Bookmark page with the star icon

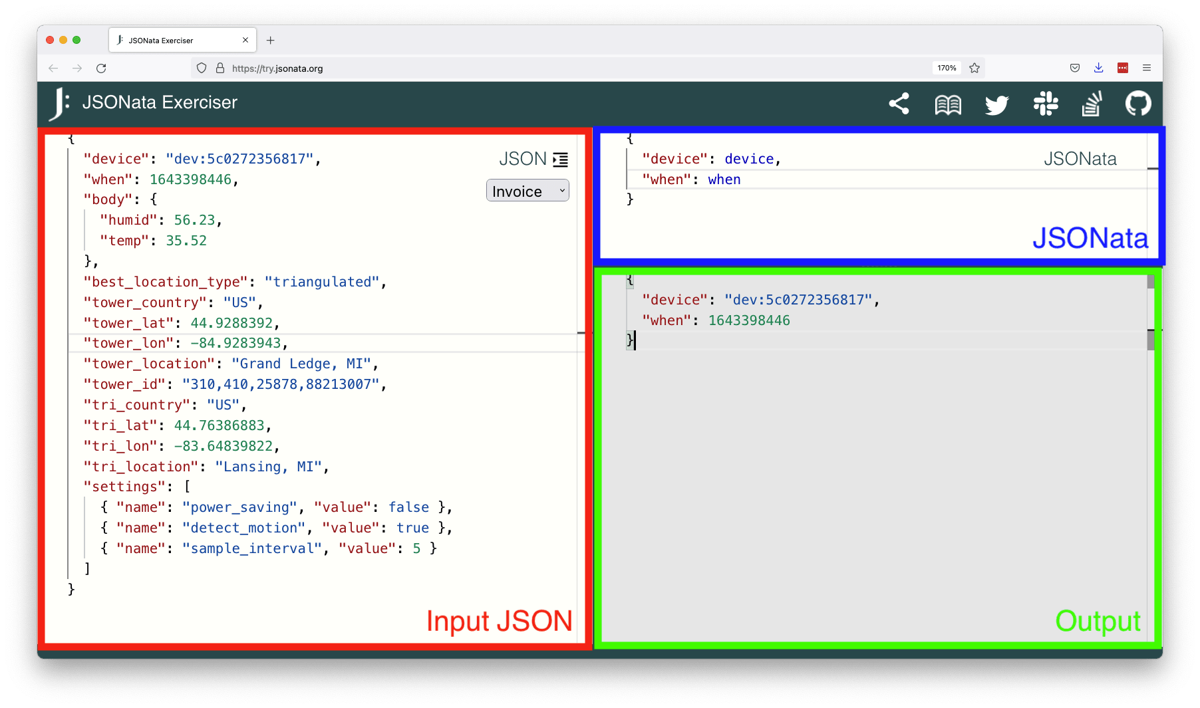(975, 68)
